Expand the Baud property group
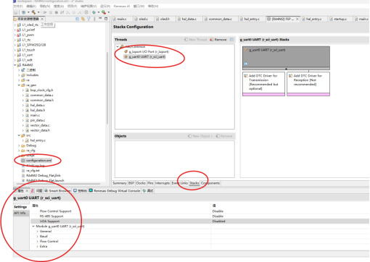 click(37, 237)
